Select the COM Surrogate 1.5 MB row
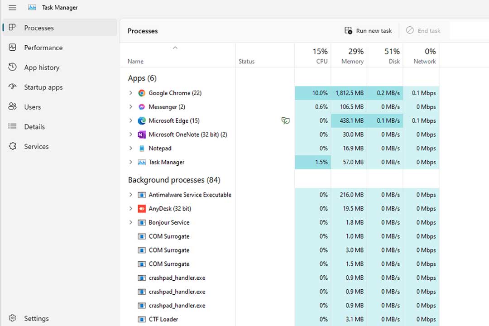 point(279,264)
